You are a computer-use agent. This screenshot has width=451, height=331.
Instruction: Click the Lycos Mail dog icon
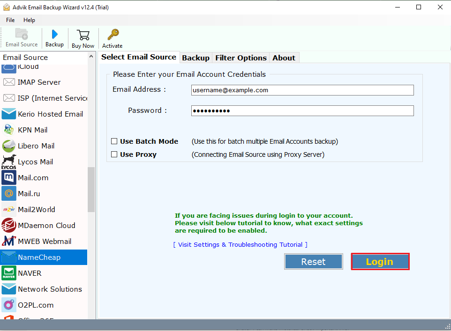click(x=9, y=162)
